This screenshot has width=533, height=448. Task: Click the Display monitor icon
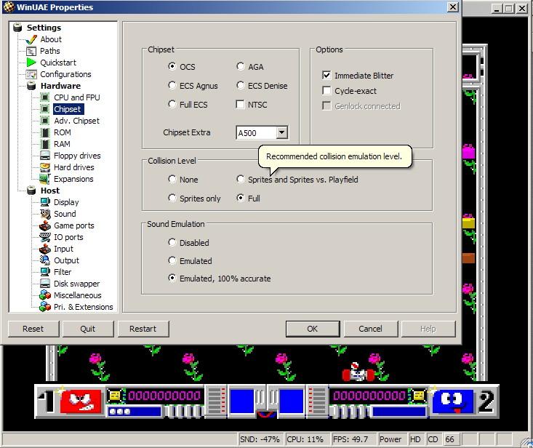[x=45, y=202]
